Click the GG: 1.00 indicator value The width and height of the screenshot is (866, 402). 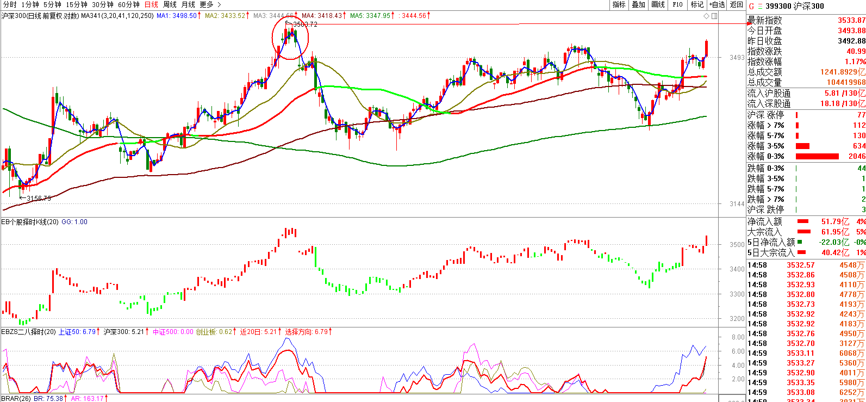pos(74,222)
